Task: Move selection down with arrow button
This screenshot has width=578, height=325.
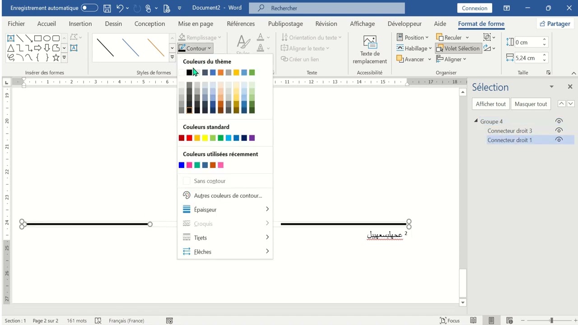Action: tap(570, 104)
